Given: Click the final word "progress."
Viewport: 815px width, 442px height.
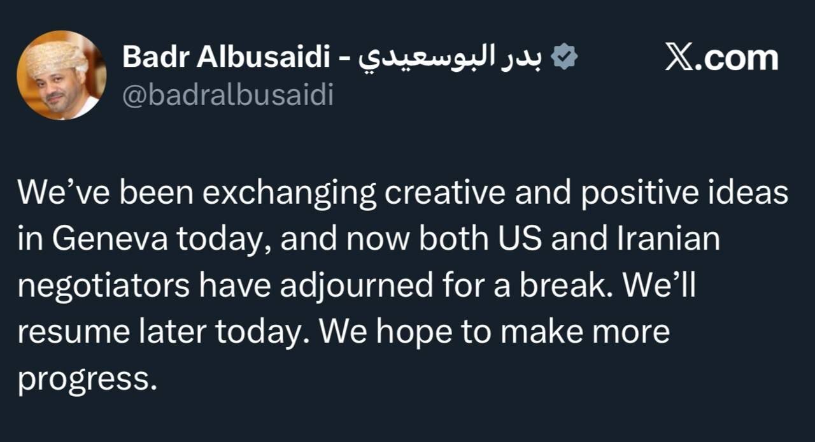Looking at the screenshot, I should point(87,380).
